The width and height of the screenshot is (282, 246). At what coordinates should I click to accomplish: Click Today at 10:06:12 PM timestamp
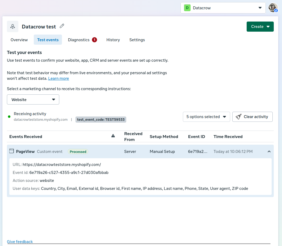click(x=233, y=152)
